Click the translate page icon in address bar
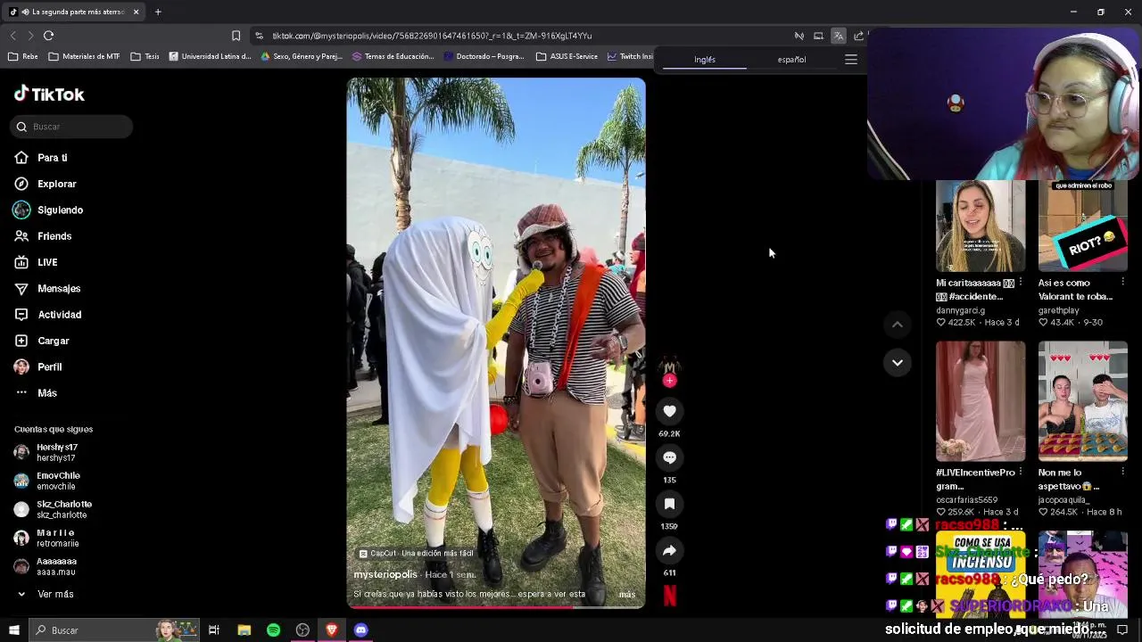Viewport: 1142px width, 642px height. click(x=838, y=36)
